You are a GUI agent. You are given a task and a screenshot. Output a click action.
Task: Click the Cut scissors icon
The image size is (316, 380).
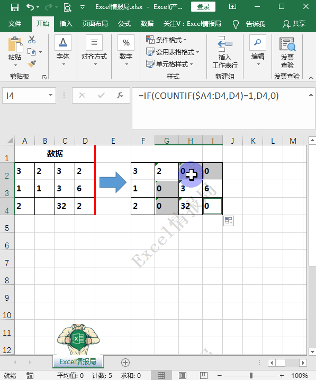(32, 40)
